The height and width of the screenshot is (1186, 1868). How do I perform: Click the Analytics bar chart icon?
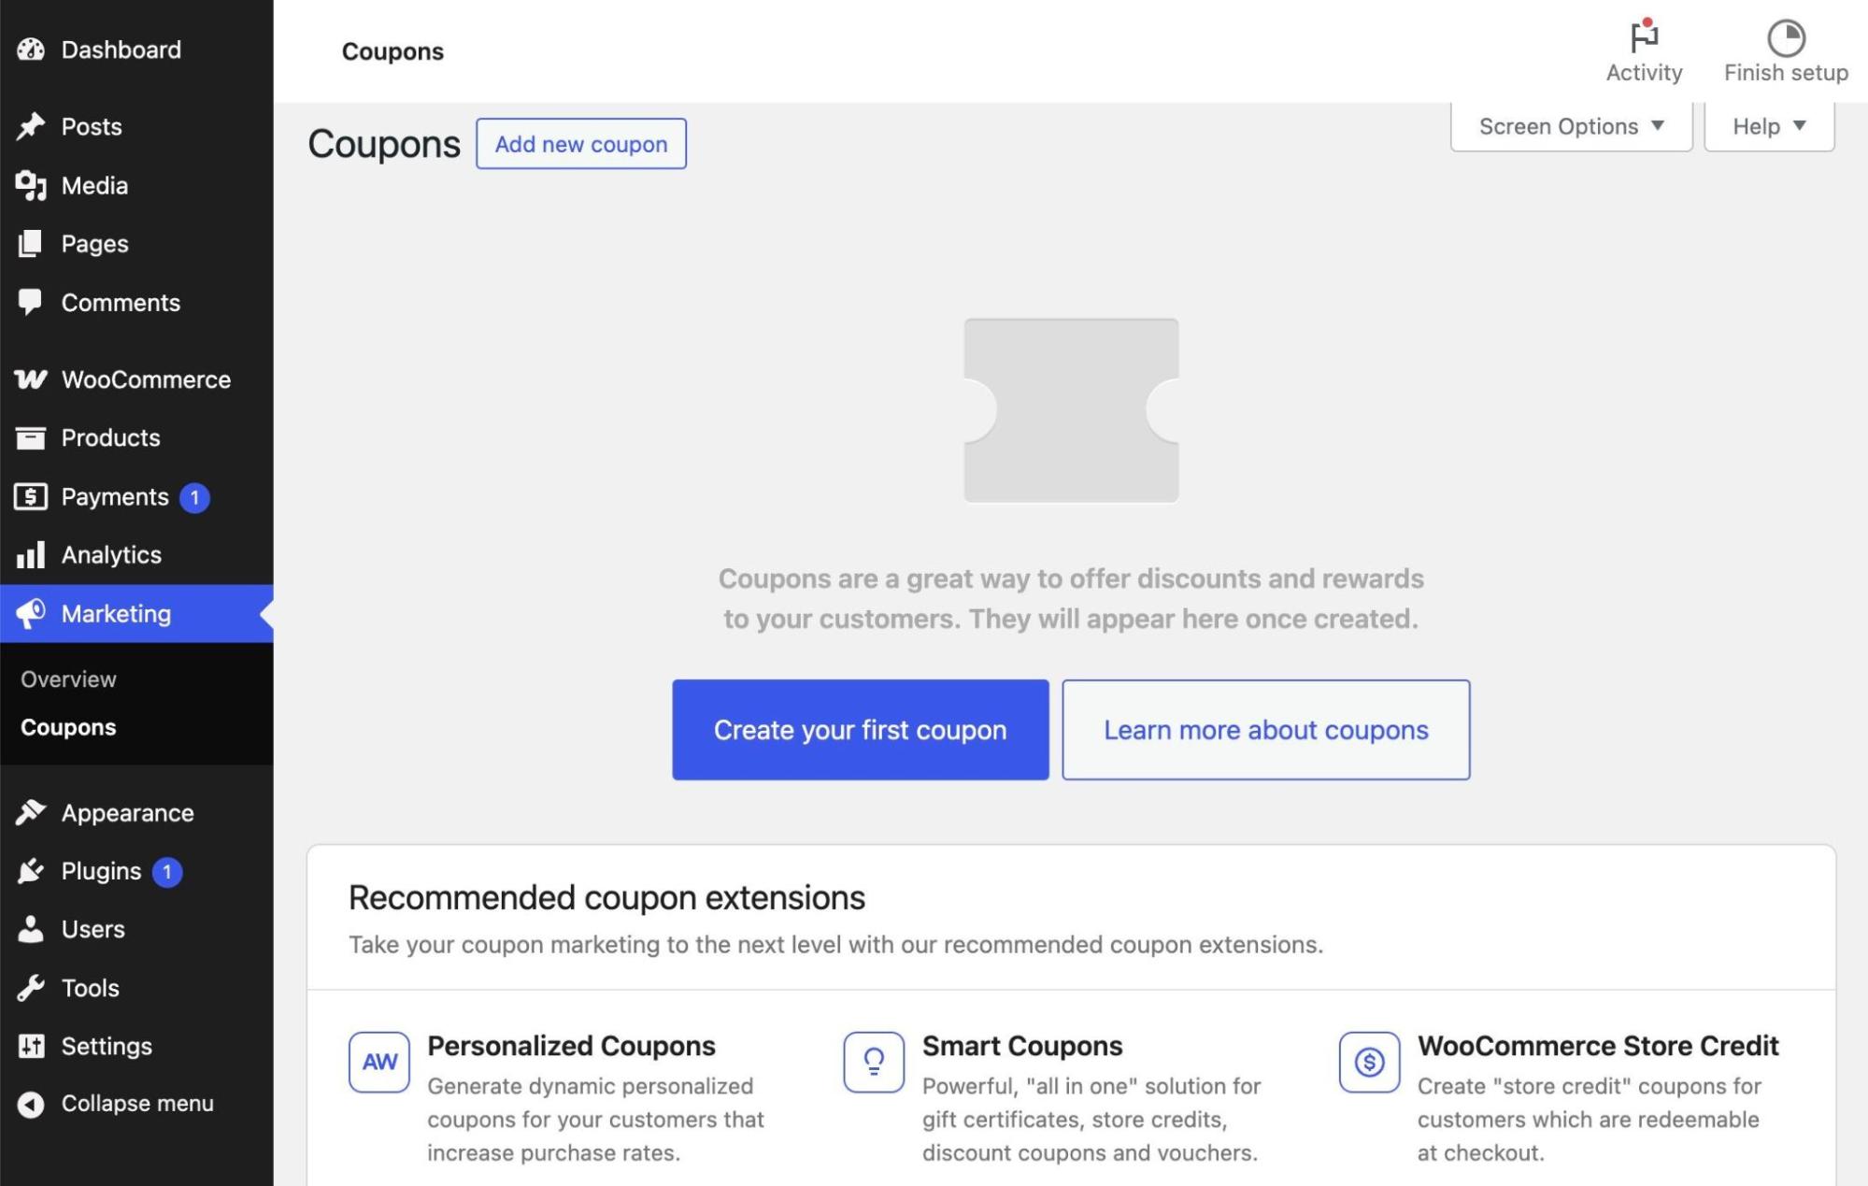click(x=31, y=555)
